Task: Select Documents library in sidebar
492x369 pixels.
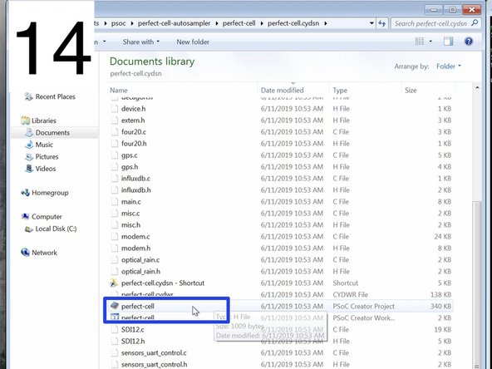Action: [x=47, y=133]
